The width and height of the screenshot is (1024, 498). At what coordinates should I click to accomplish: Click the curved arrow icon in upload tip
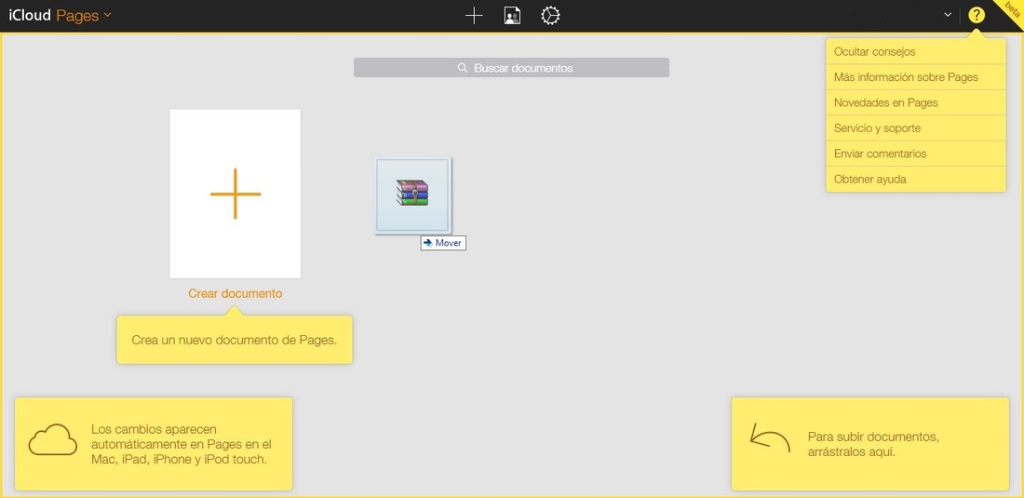770,436
